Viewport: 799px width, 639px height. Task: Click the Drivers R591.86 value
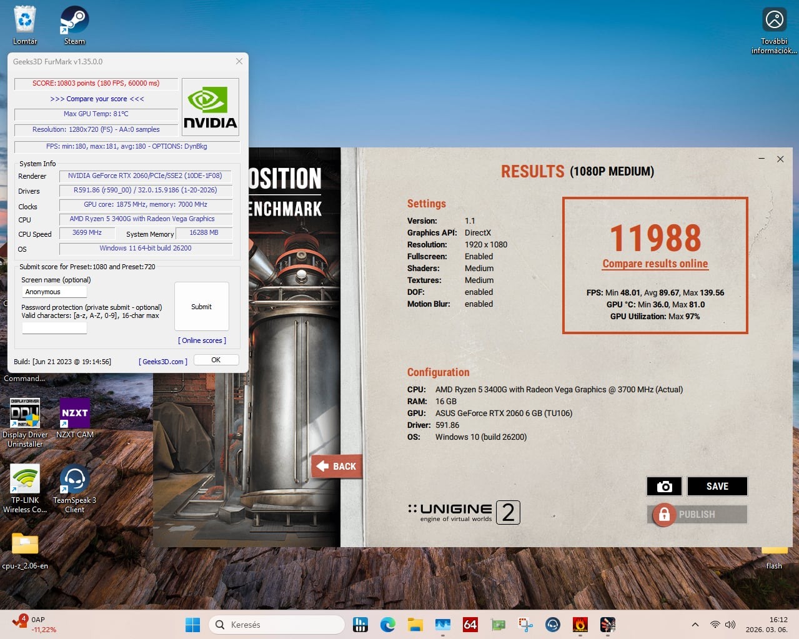point(145,190)
